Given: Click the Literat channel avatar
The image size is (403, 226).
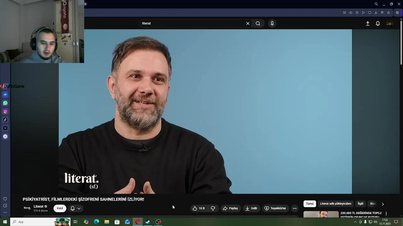Looking at the screenshot, I should (27, 208).
